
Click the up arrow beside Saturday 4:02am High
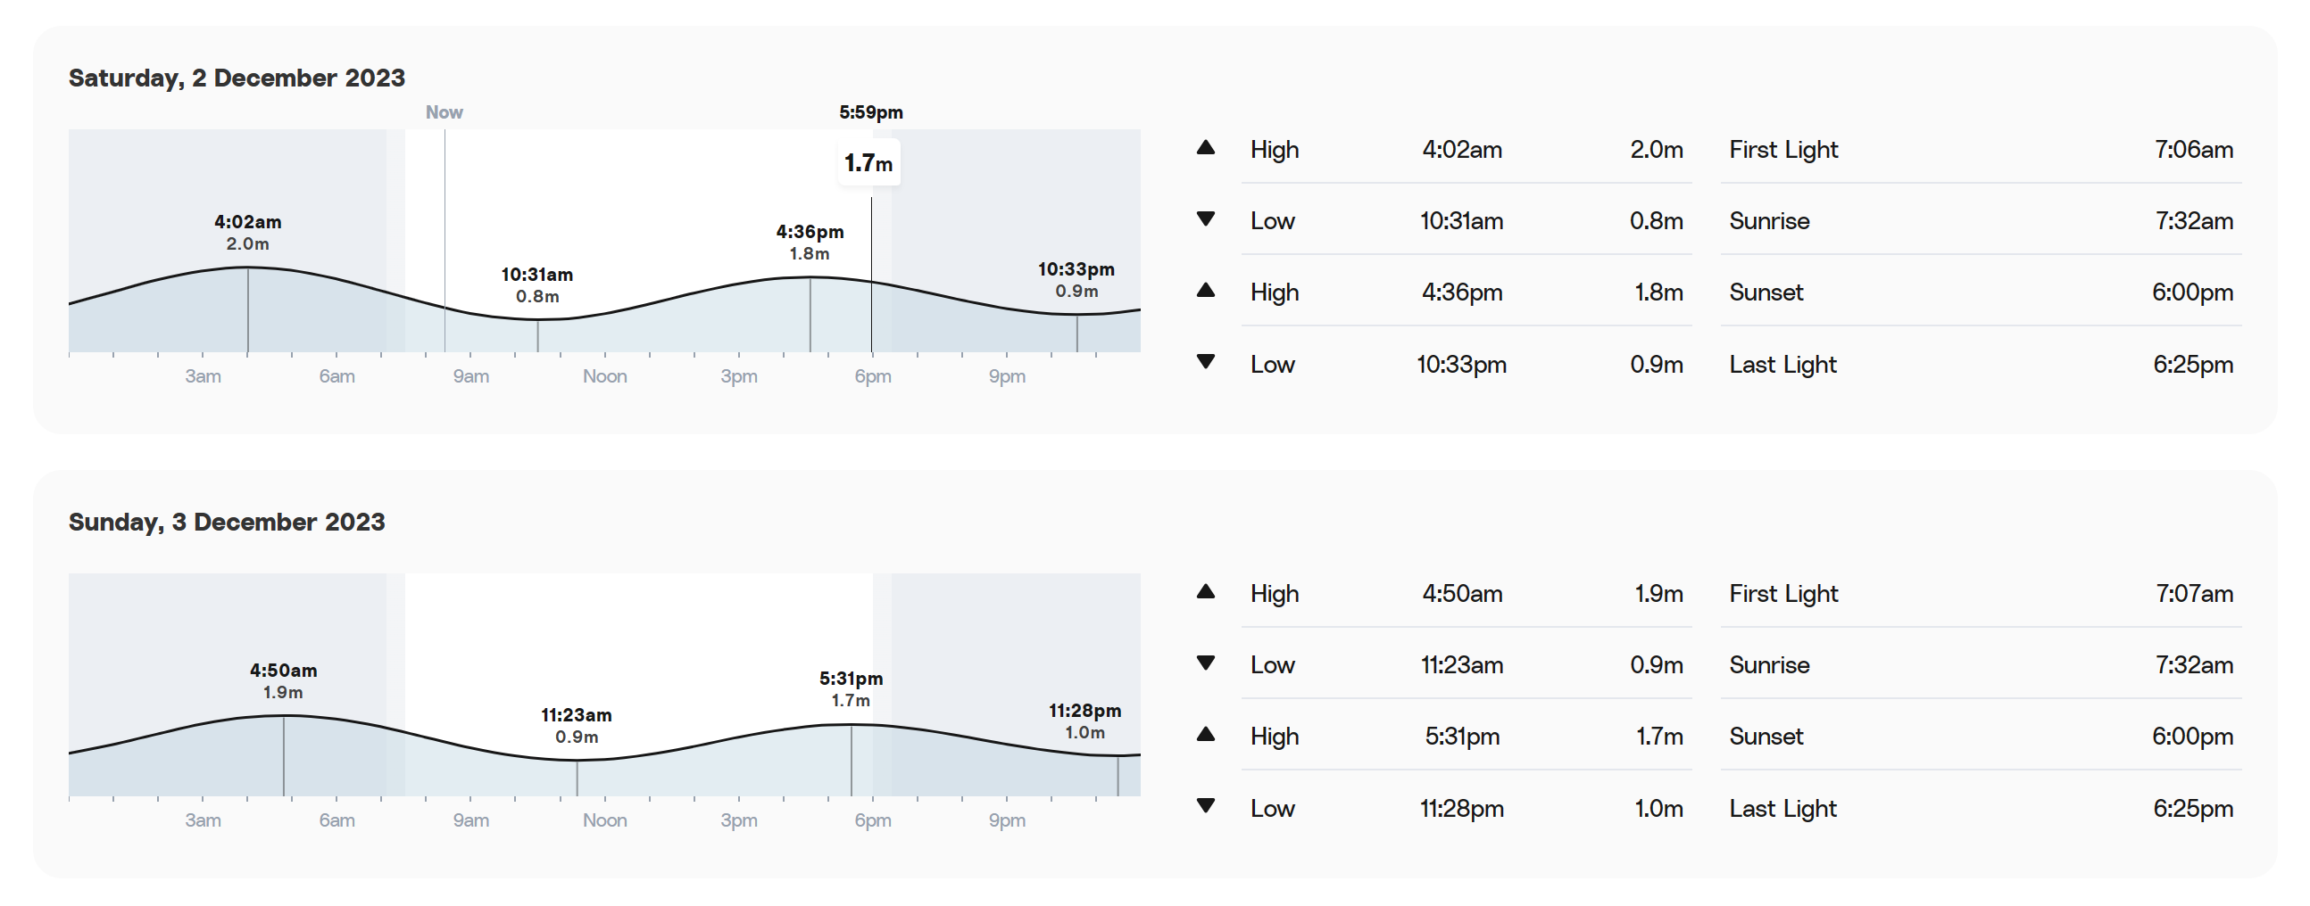pos(1205,148)
